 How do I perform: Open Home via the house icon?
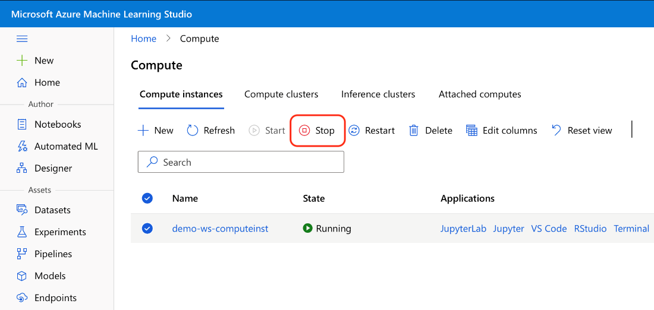coord(21,83)
